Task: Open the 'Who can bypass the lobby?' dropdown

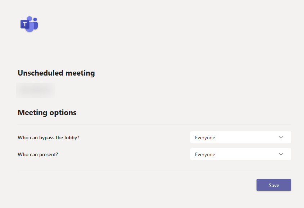Action: (x=241, y=137)
